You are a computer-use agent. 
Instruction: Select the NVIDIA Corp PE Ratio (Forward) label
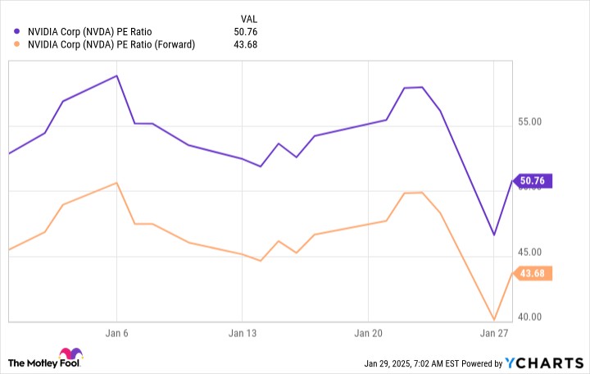(x=111, y=44)
